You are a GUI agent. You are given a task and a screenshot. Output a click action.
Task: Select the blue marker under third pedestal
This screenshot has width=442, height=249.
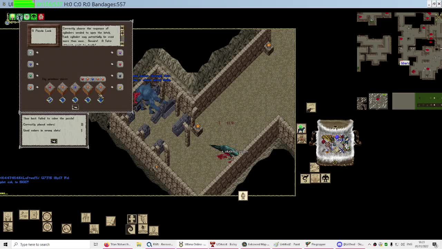pos(75,100)
